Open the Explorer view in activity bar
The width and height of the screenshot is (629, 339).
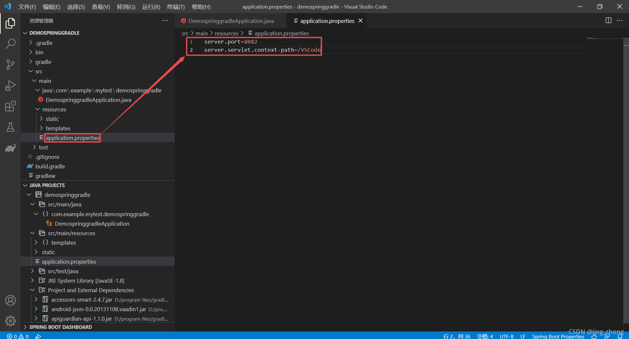pos(10,23)
